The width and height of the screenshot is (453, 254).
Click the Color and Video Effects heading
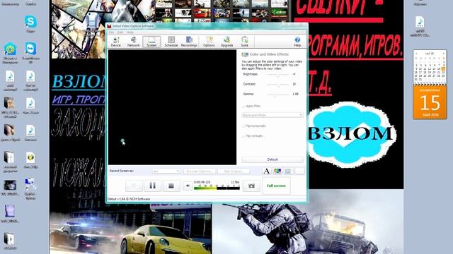click(x=269, y=54)
